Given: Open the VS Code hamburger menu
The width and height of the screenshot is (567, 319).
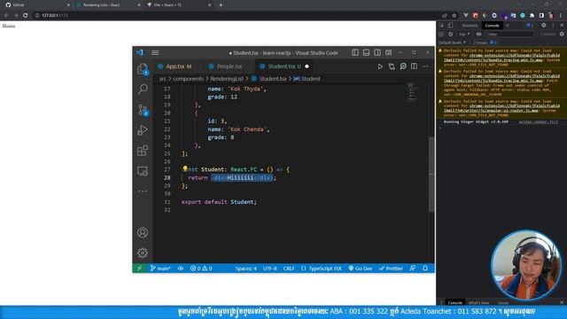Looking at the screenshot, I should click(155, 53).
